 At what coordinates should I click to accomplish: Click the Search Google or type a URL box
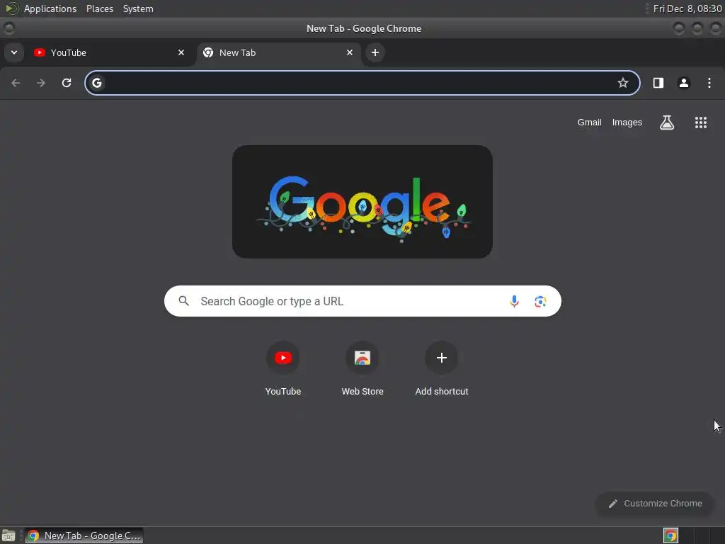pyautogui.click(x=362, y=301)
